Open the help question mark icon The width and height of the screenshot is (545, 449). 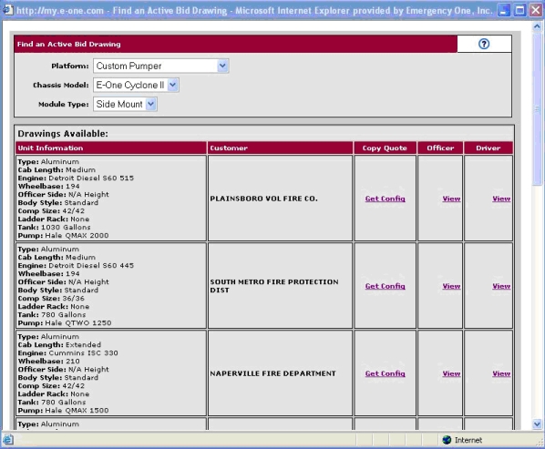484,44
